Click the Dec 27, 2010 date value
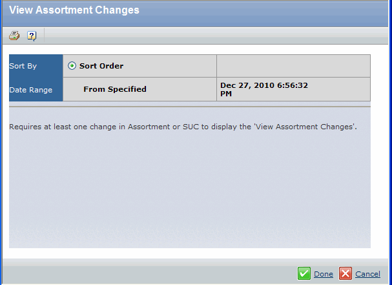The height and width of the screenshot is (285, 392). click(264, 89)
